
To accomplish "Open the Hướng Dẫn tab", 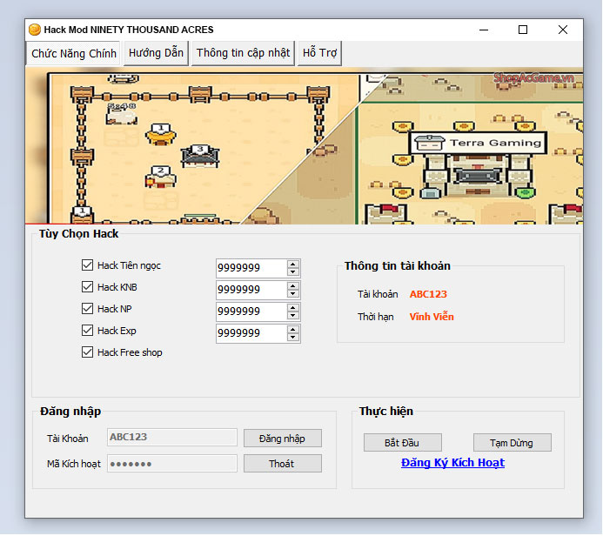I will 156,53.
